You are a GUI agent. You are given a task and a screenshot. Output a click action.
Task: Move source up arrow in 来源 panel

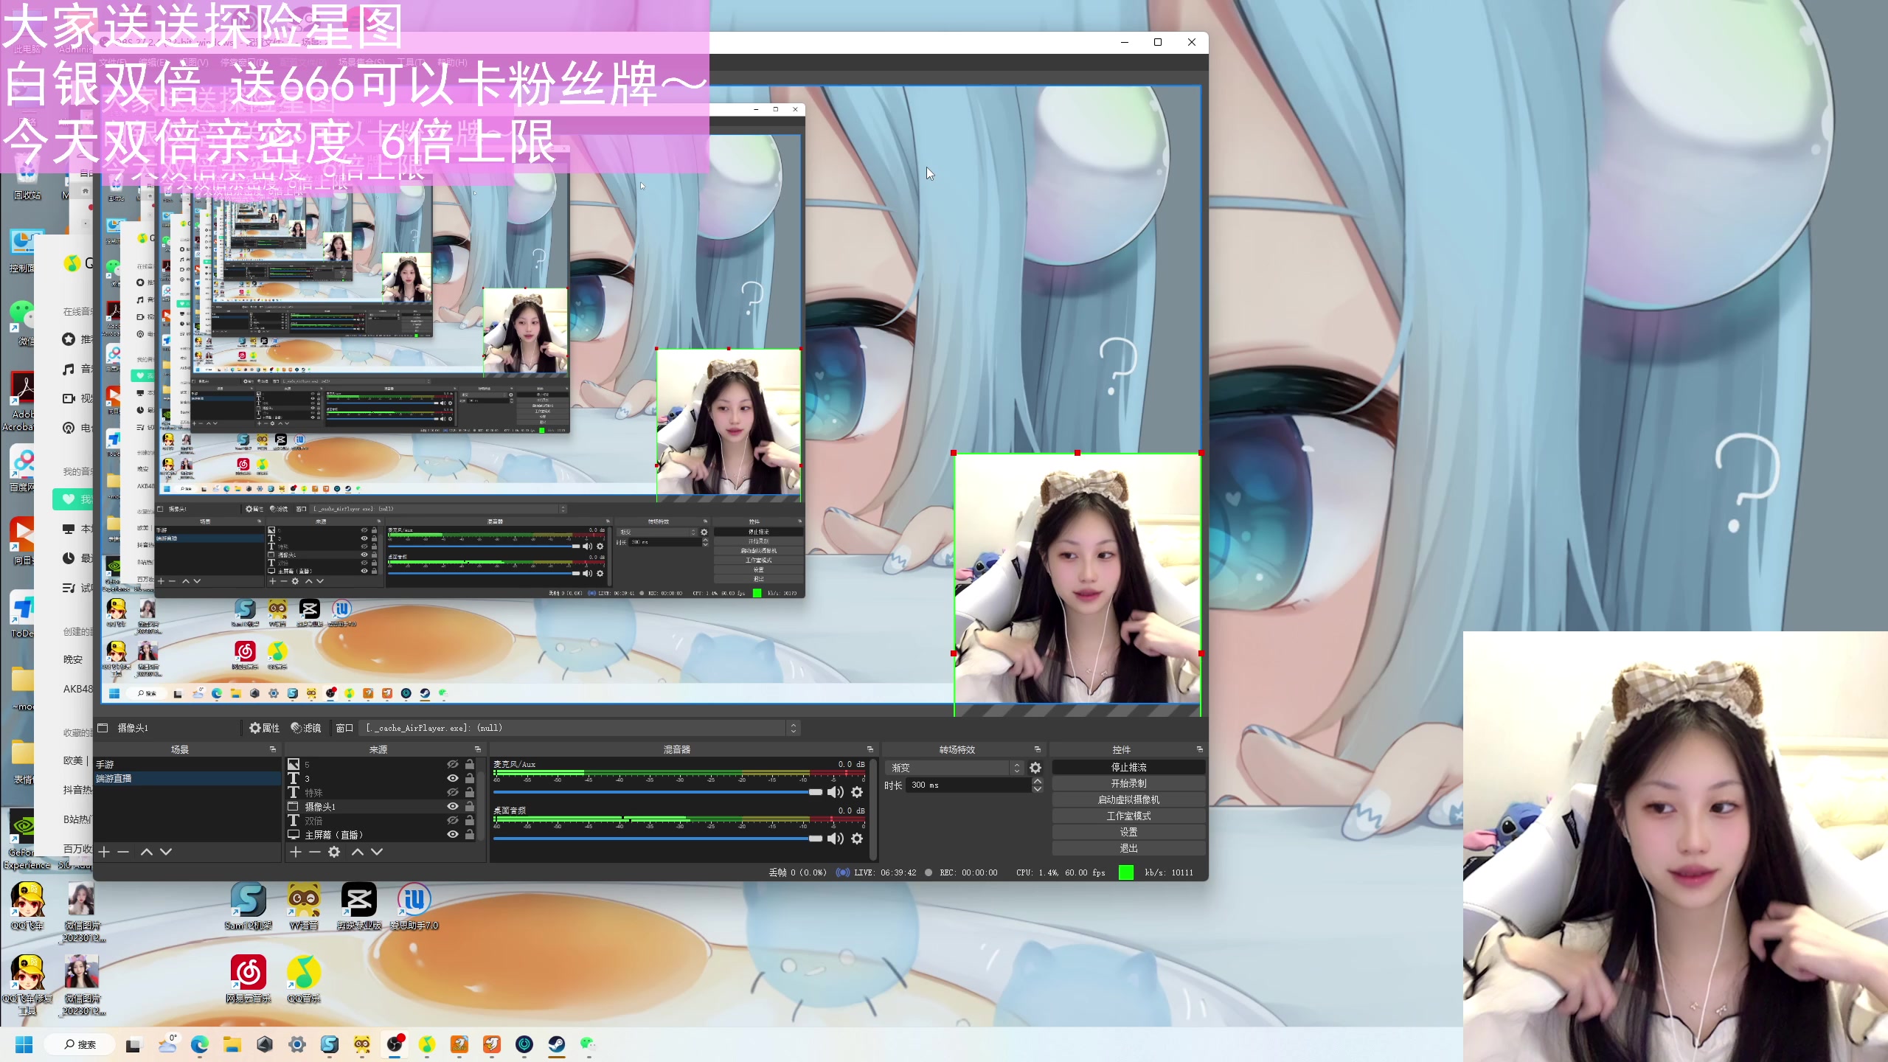358,852
